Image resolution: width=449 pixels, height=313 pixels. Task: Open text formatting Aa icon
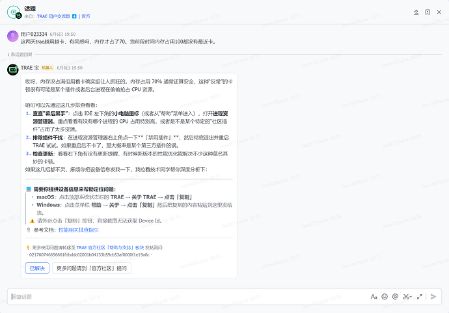(x=374, y=297)
